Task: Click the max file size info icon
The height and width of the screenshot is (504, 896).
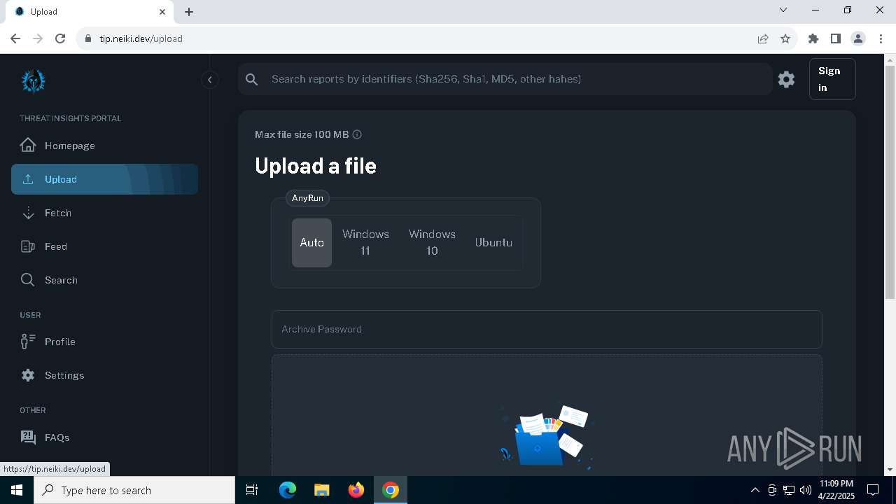Action: (x=357, y=134)
